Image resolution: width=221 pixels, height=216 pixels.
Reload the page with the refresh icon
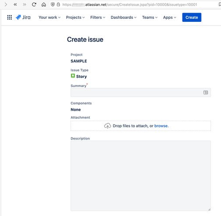(34, 4)
